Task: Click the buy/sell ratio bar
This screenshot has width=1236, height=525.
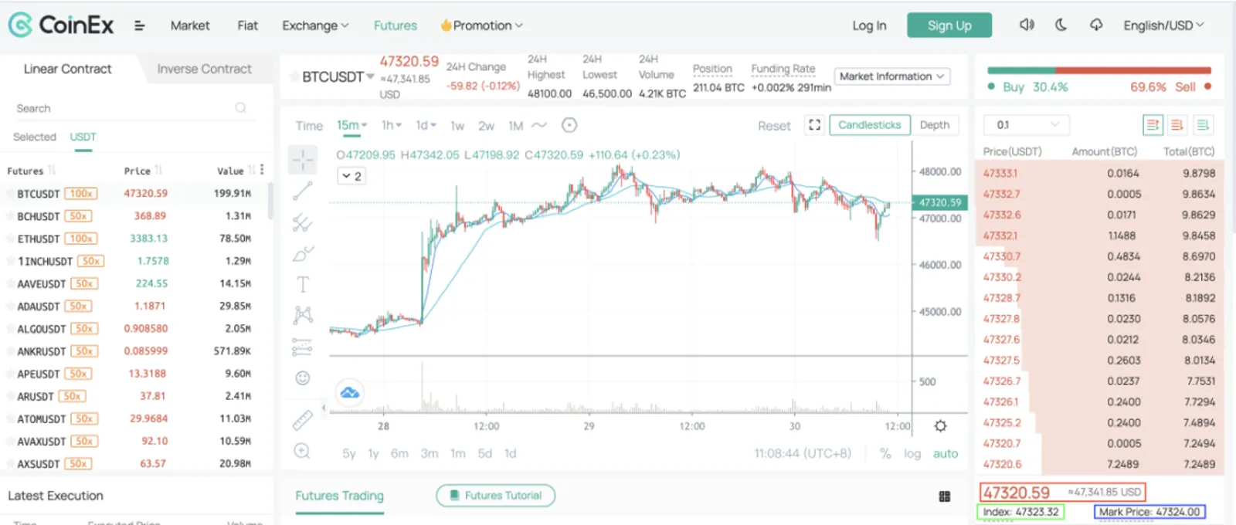Action: 1099,70
